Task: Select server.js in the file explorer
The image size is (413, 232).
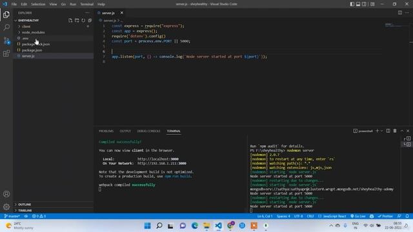Action: coord(54,56)
